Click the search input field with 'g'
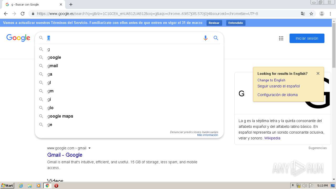336x189 pixels. [123, 38]
